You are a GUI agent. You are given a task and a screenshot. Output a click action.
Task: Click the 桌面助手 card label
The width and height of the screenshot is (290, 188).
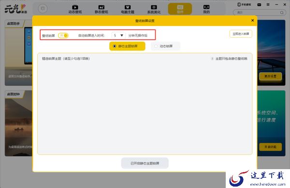14,24
